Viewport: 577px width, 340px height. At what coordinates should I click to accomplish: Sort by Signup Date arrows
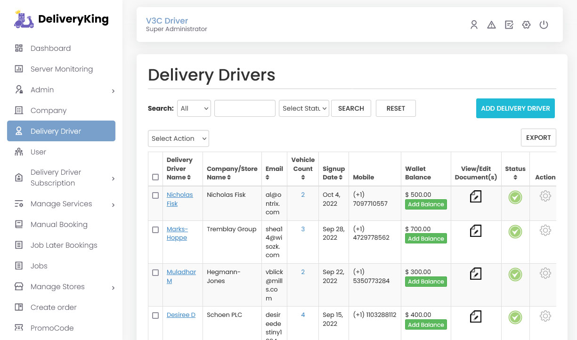point(340,178)
